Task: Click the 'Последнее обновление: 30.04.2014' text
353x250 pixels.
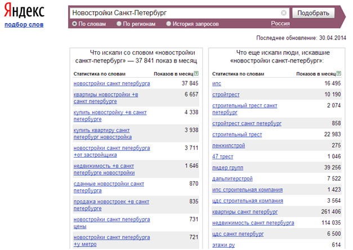Action: [x=301, y=38]
